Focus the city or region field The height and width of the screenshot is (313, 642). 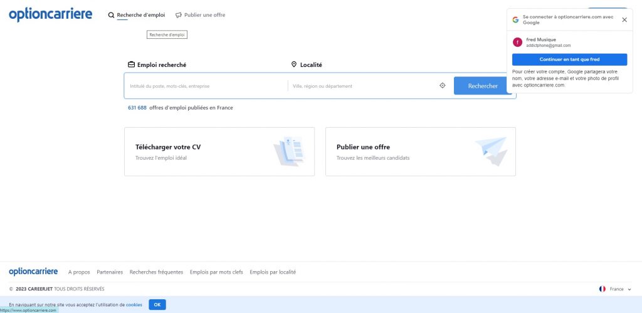click(x=362, y=86)
